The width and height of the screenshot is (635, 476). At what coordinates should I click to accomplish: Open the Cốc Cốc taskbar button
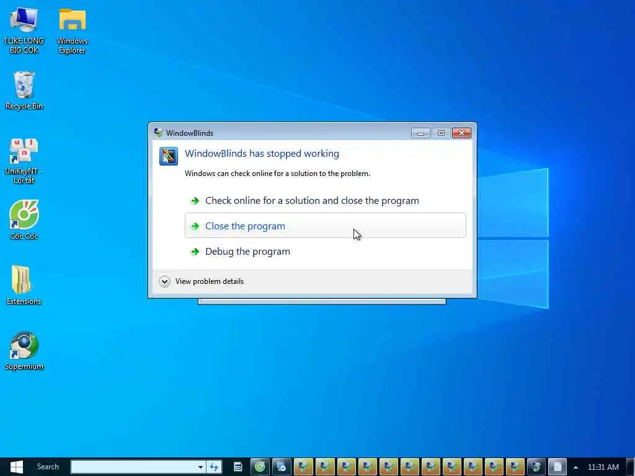260,467
